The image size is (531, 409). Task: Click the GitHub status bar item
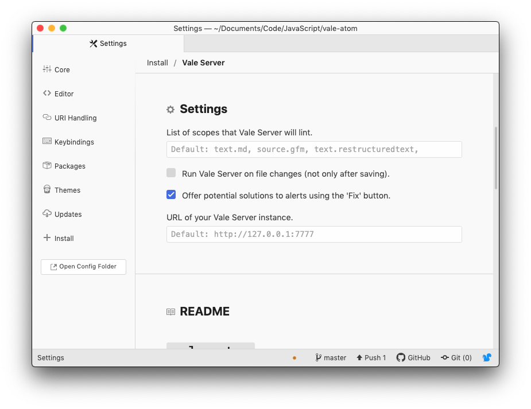413,357
